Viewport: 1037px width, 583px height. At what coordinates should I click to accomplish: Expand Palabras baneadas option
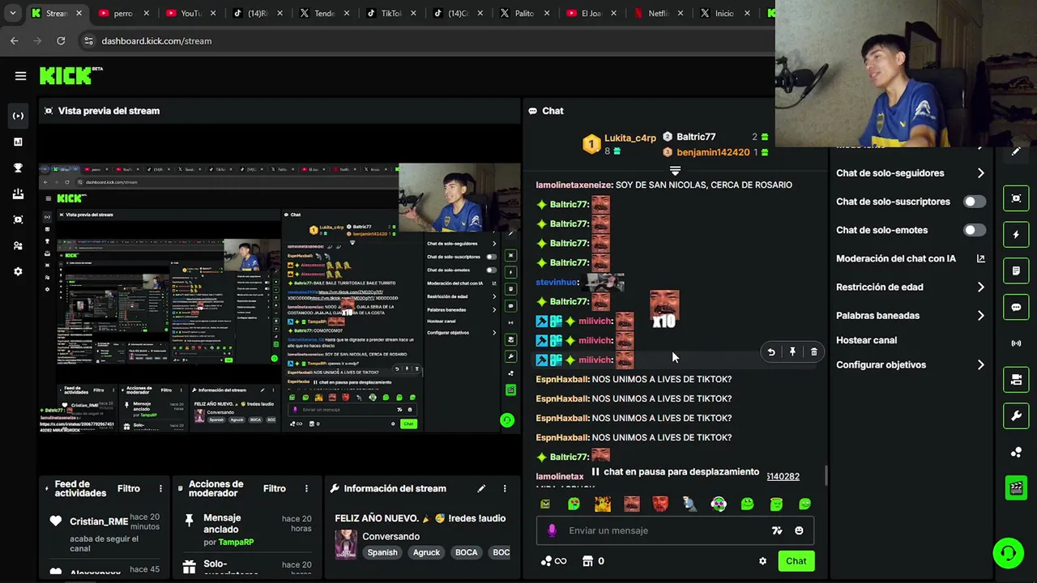[x=911, y=316]
